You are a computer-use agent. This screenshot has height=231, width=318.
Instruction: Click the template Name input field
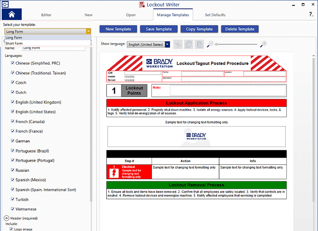54,48
